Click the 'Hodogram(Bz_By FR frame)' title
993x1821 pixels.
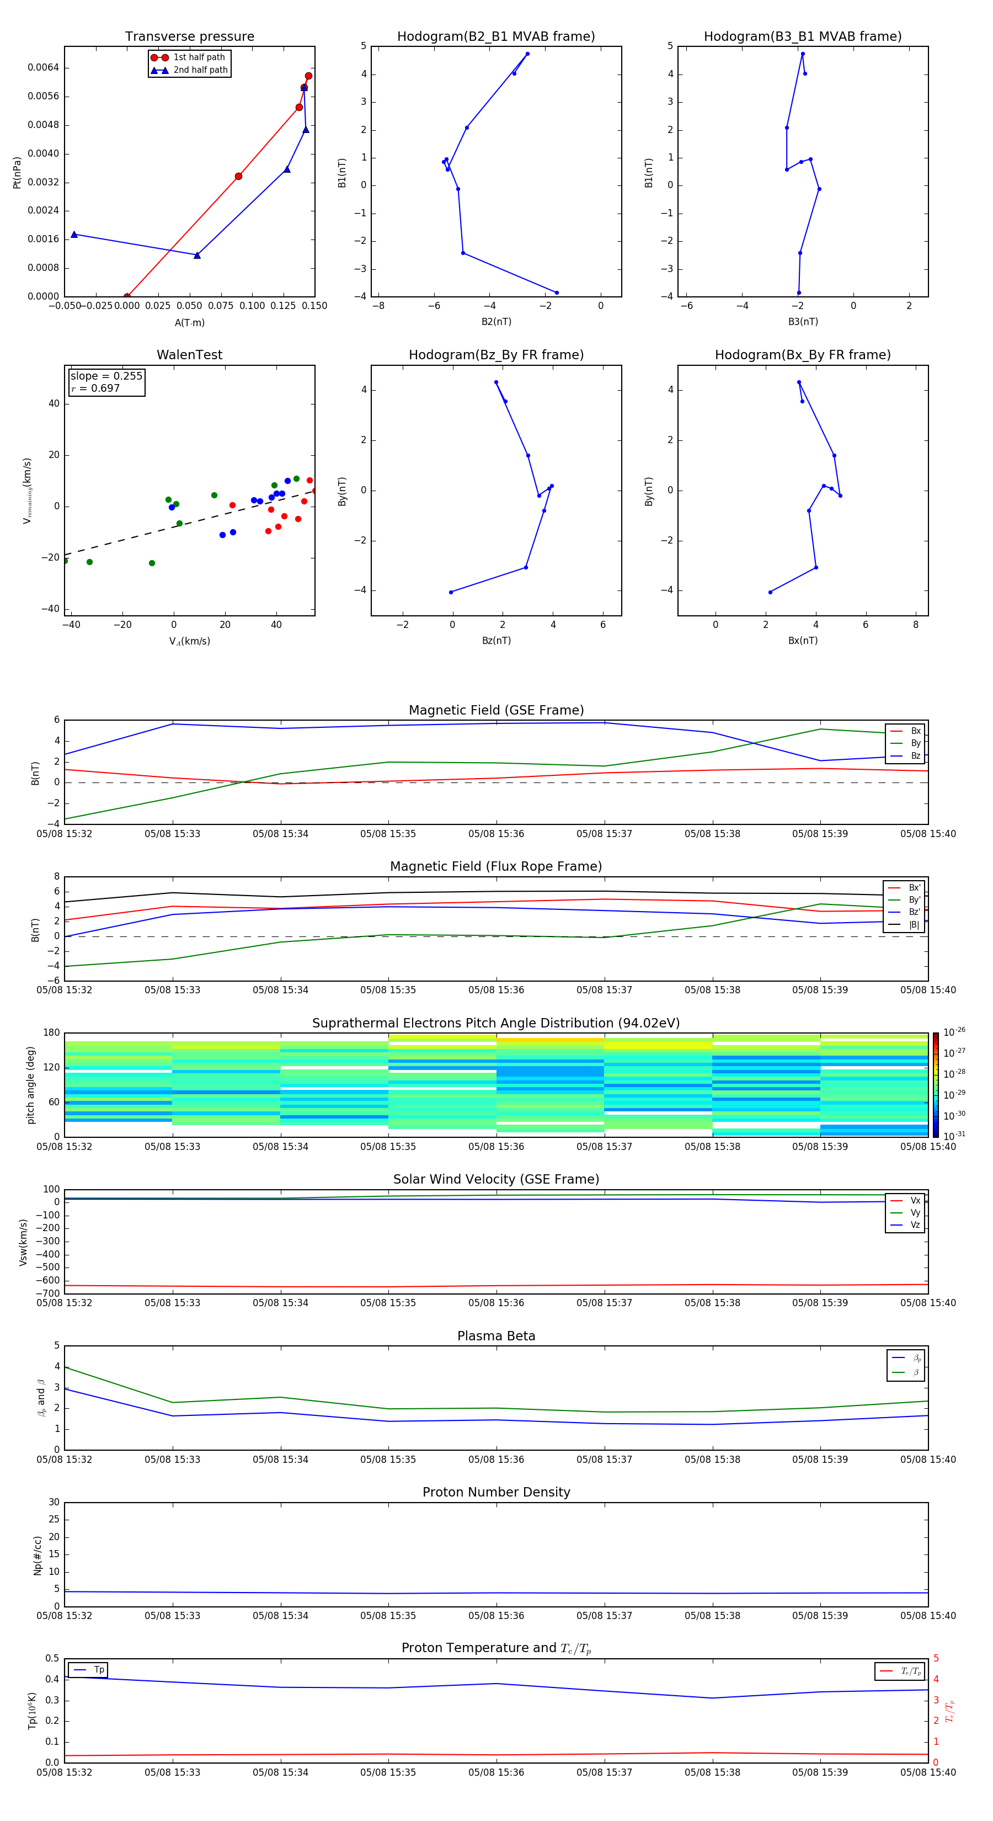tap(496, 355)
